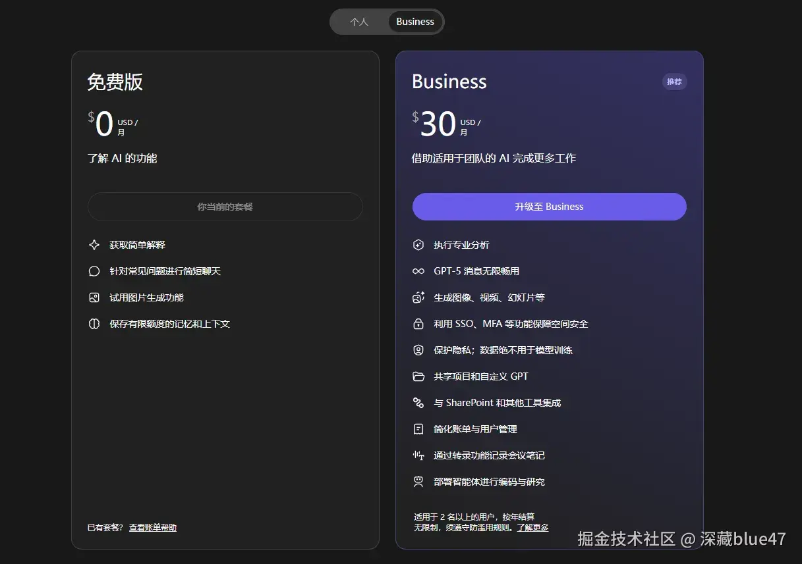Select the Business tab in the switcher
This screenshot has width=802, height=564.
click(415, 21)
